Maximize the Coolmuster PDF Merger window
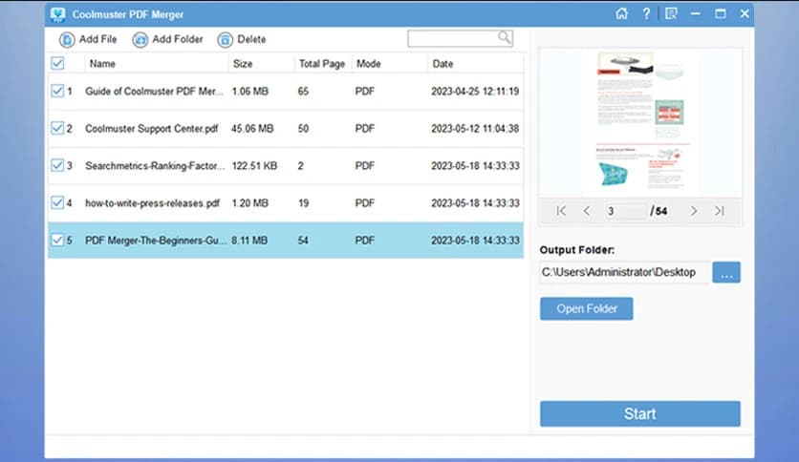This screenshot has height=462, width=799. [x=720, y=13]
